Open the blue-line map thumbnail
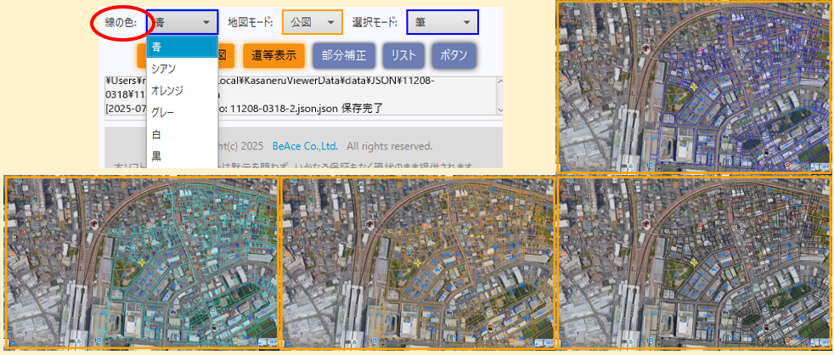This screenshot has width=834, height=355. (x=694, y=87)
